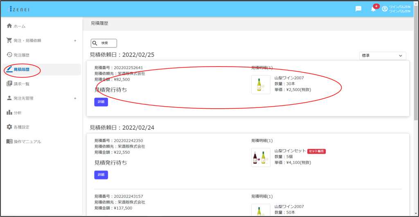Open 詳細 for quote 202202242350
The width and height of the screenshot is (419, 217).
pos(101,174)
